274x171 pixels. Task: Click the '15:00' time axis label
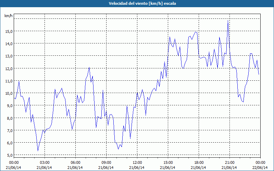coord(168,163)
